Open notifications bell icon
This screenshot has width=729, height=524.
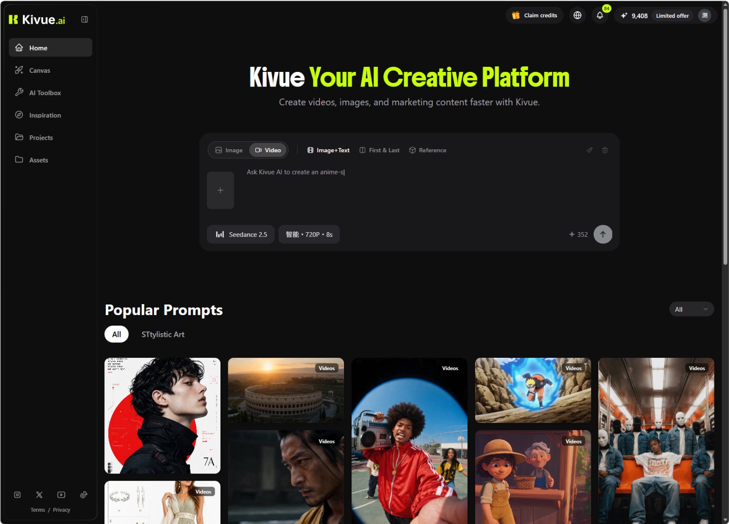pyautogui.click(x=600, y=15)
